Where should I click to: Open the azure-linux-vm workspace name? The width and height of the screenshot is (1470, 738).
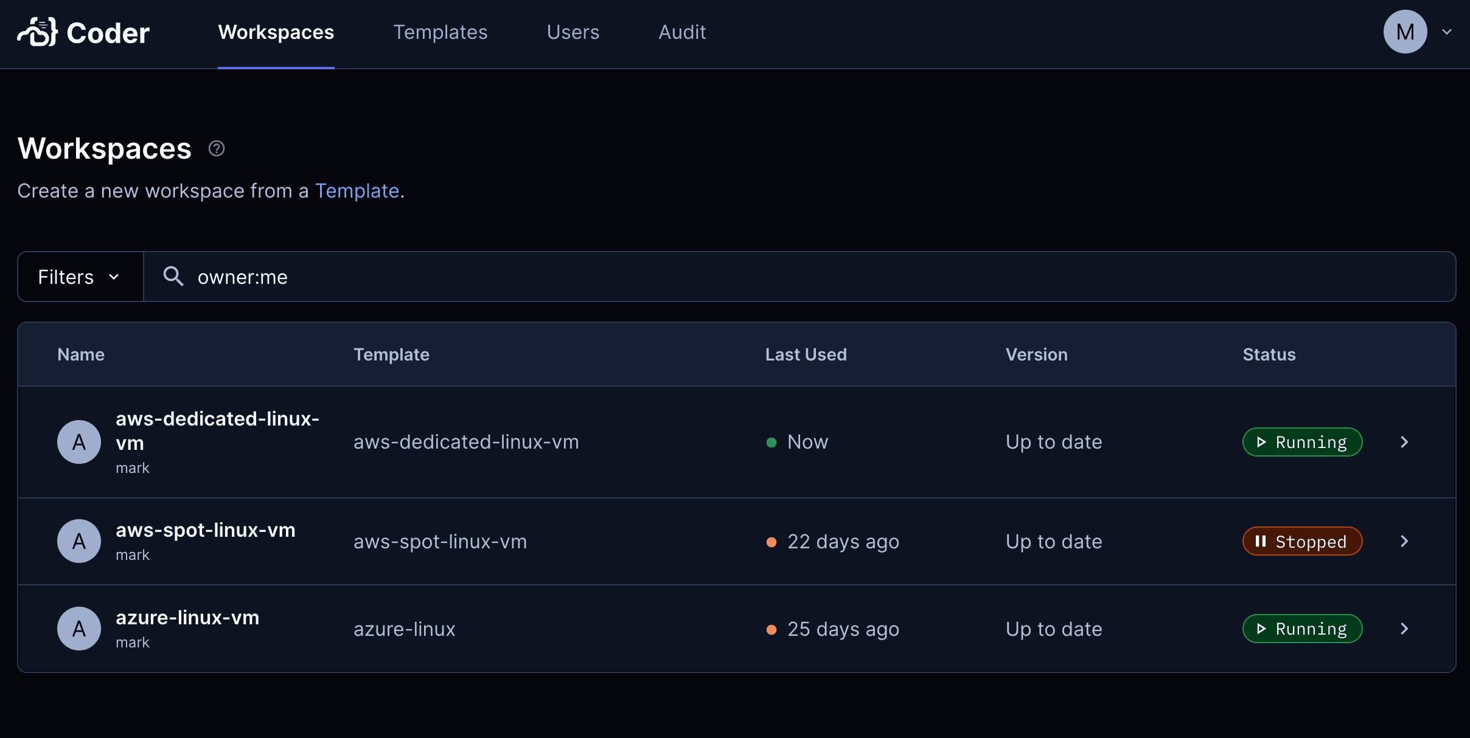[187, 618]
